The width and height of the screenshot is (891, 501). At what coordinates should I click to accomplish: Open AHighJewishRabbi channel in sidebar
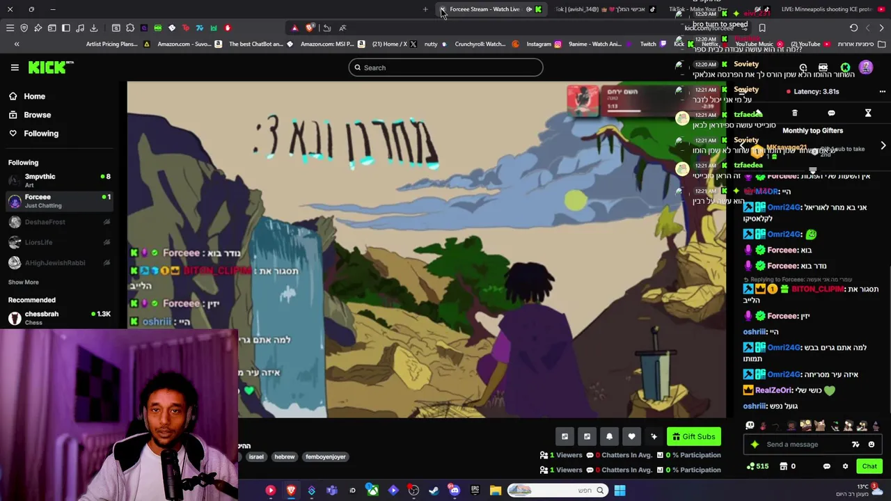60,262
